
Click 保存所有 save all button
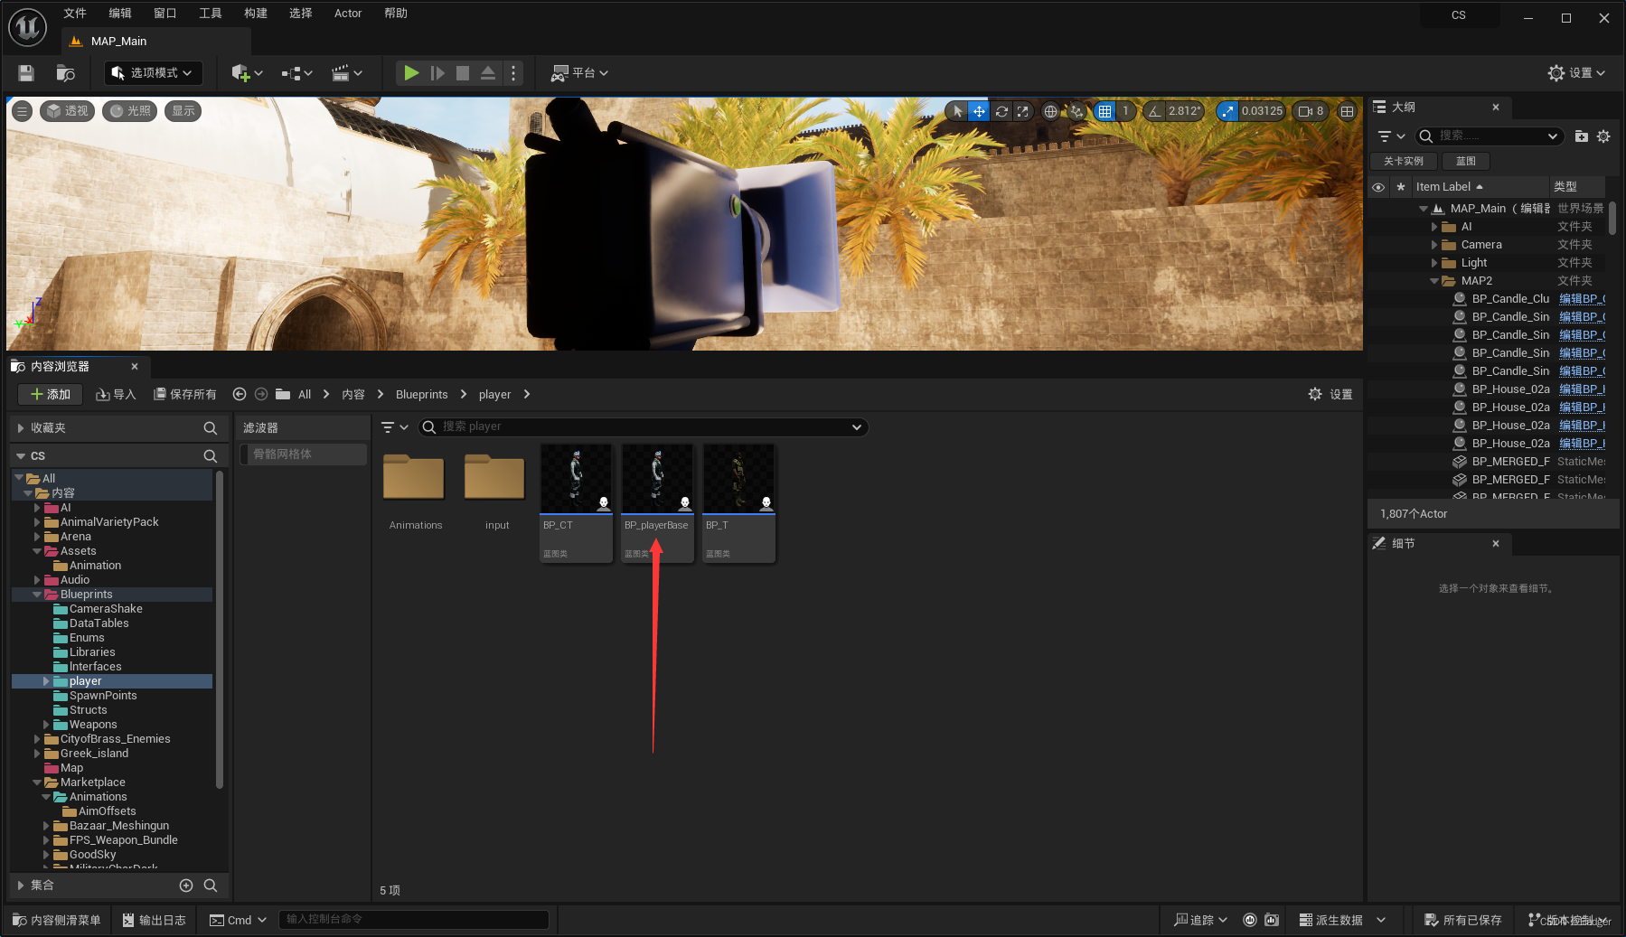(x=185, y=395)
